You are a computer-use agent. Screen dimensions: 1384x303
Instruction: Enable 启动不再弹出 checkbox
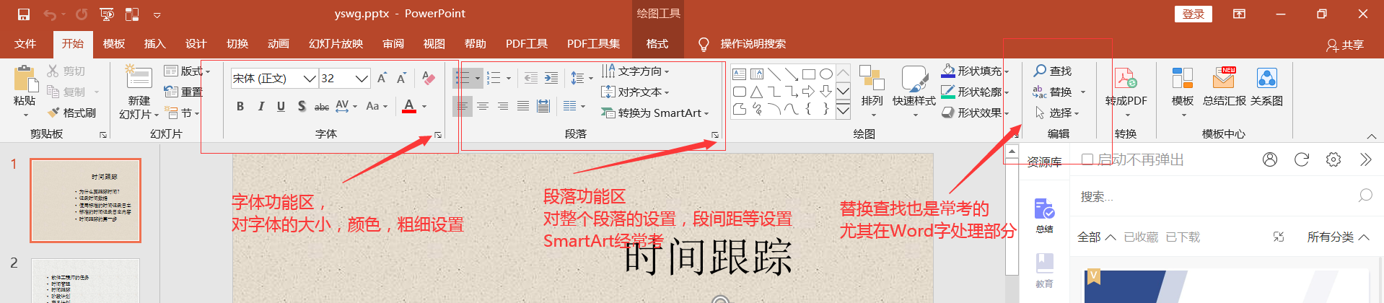pyautogui.click(x=1087, y=159)
